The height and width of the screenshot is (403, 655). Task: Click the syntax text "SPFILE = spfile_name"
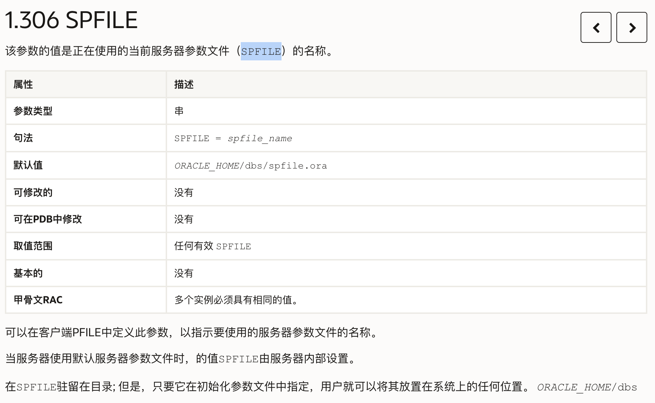click(233, 139)
